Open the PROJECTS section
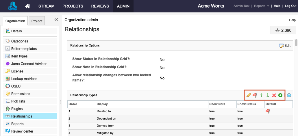This screenshot has width=298, height=136. [73, 6]
